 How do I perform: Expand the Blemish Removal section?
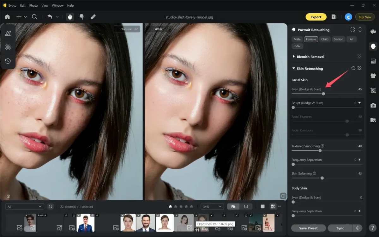tap(293, 57)
